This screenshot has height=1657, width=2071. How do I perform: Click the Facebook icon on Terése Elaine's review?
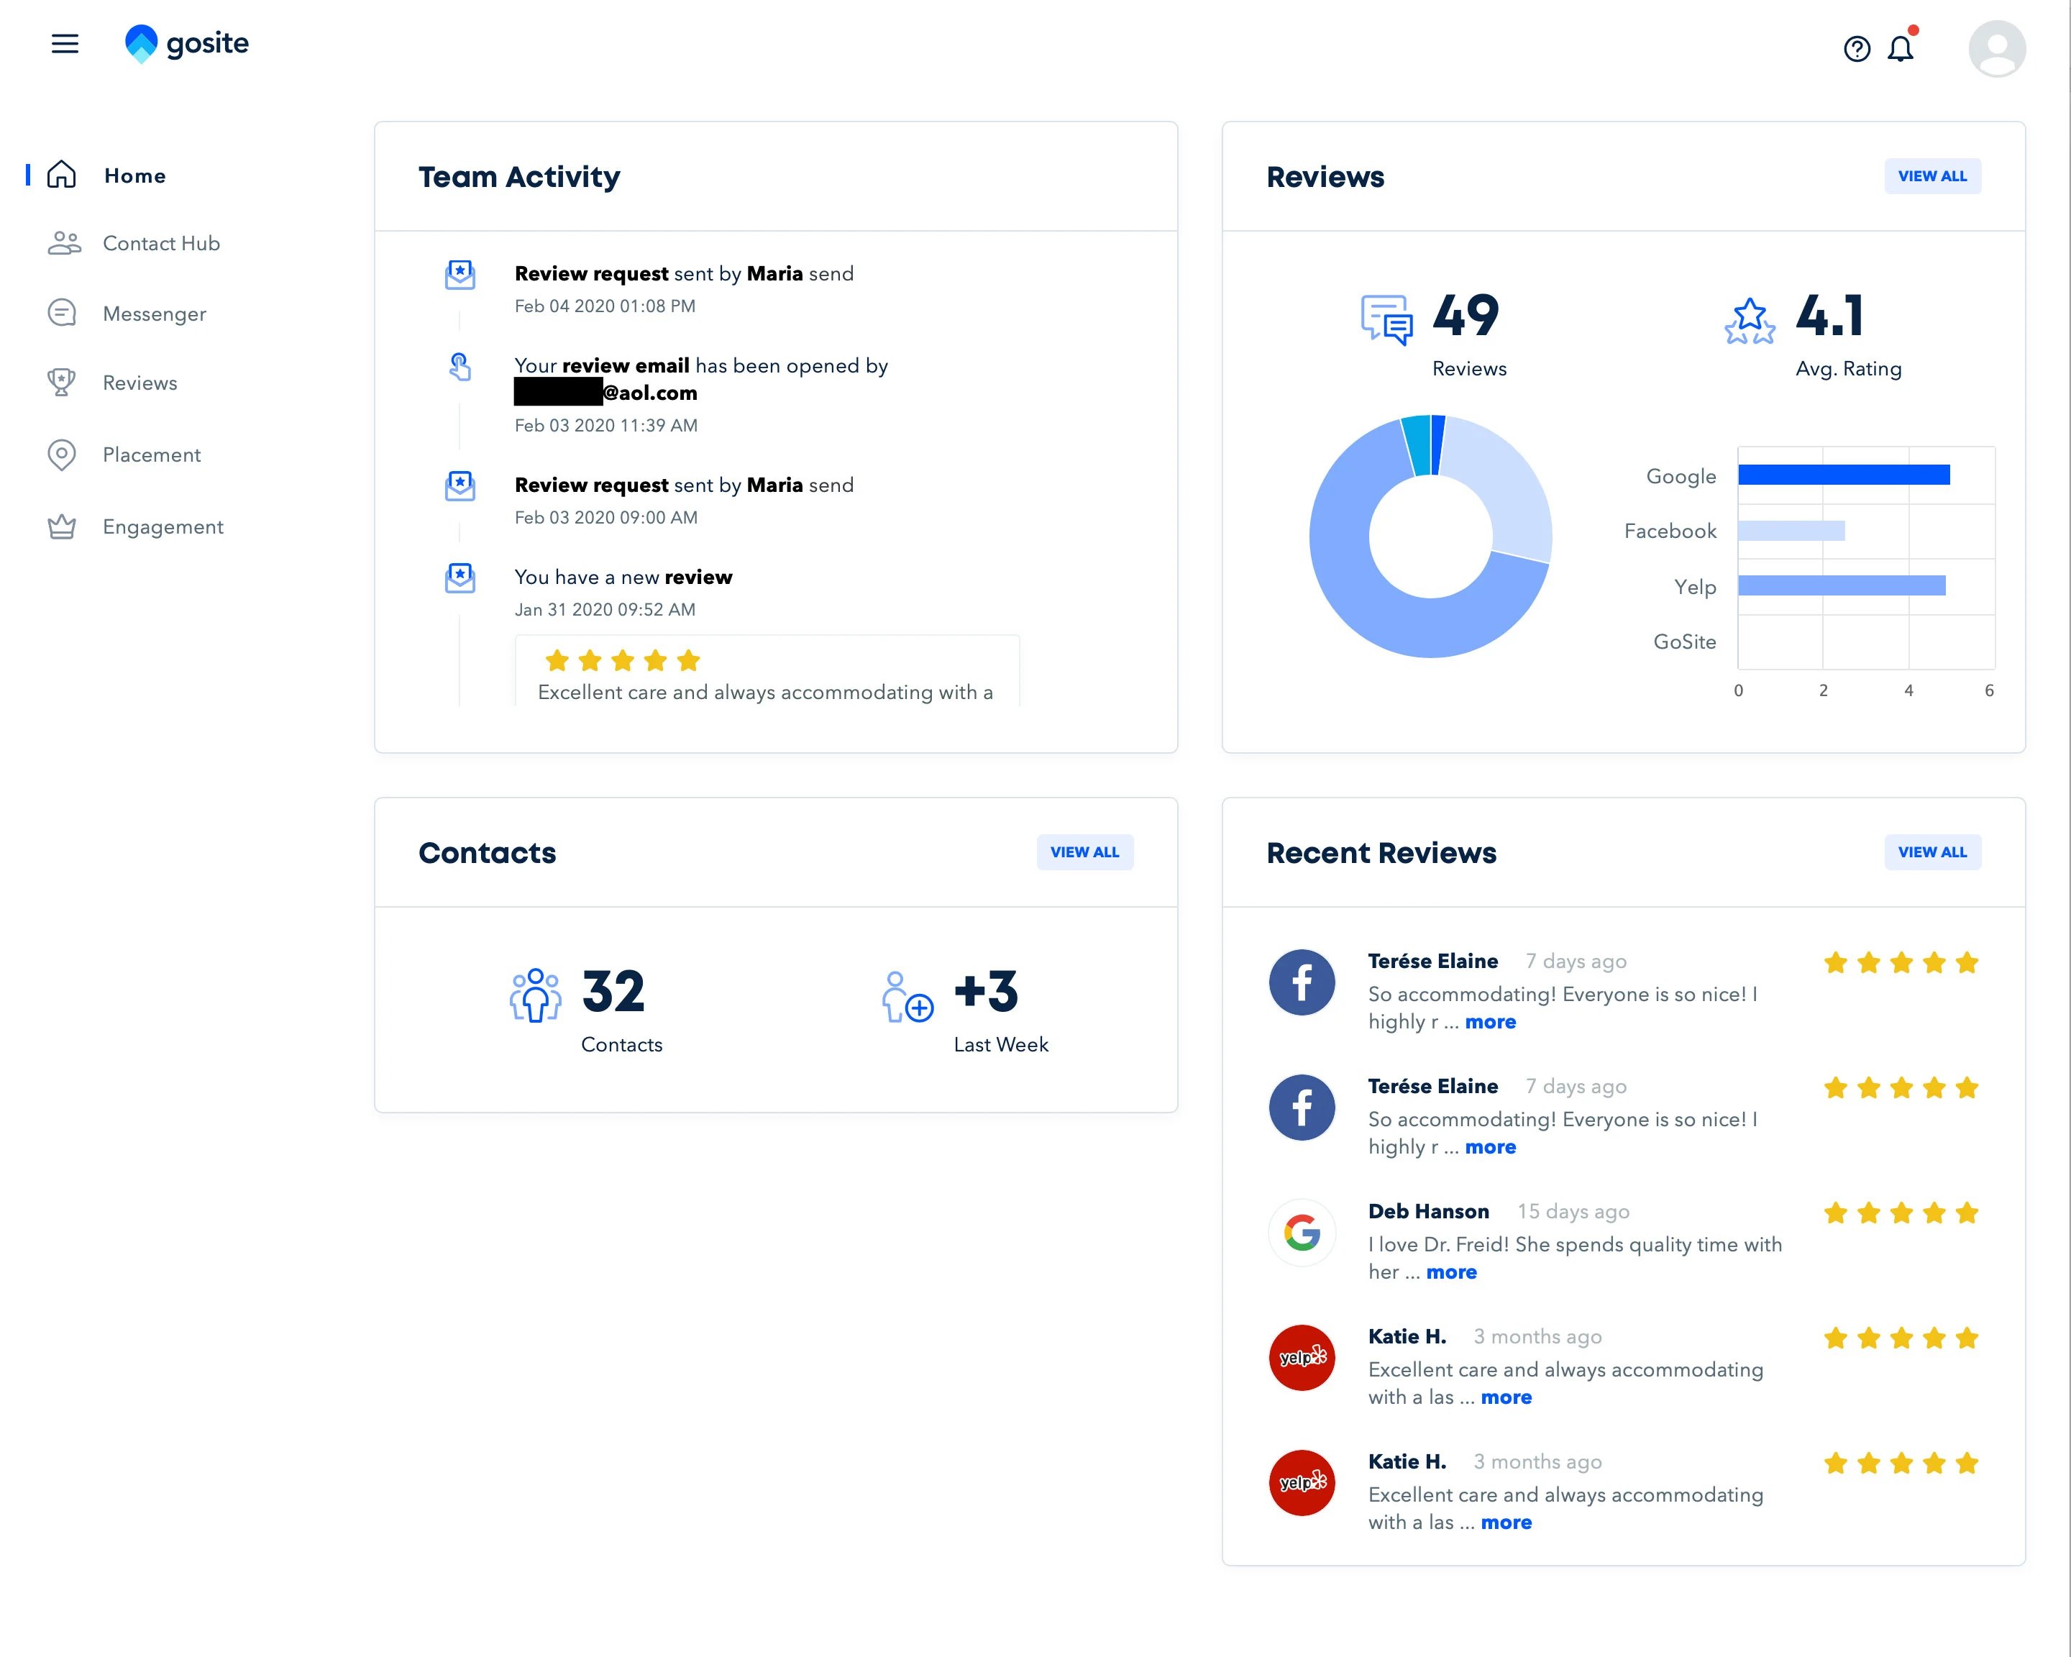tap(1302, 982)
